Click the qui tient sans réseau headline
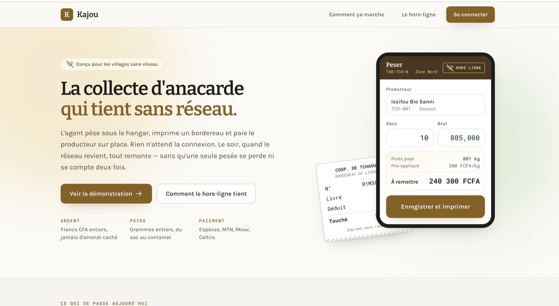 coord(149,109)
